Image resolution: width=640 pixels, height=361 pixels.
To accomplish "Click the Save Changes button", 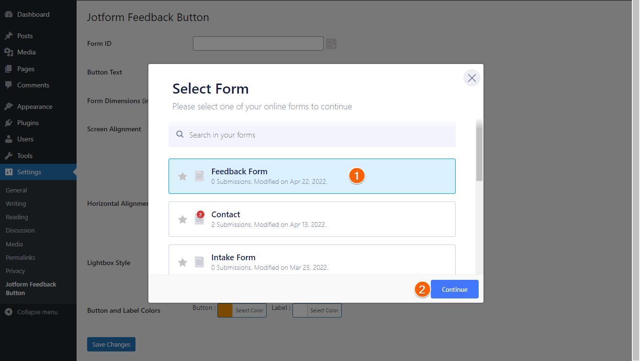I will [111, 344].
